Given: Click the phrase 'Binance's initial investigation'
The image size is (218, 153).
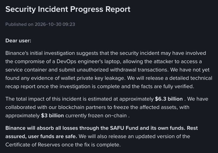Looking at the screenshot, I should coord(40,53).
